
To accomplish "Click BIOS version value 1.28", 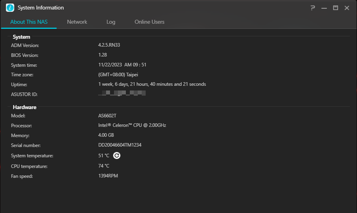I will pos(103,55).
